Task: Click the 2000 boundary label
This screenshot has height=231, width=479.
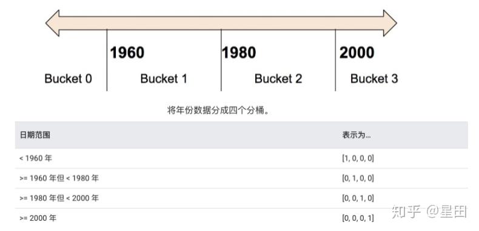Action: [x=357, y=53]
